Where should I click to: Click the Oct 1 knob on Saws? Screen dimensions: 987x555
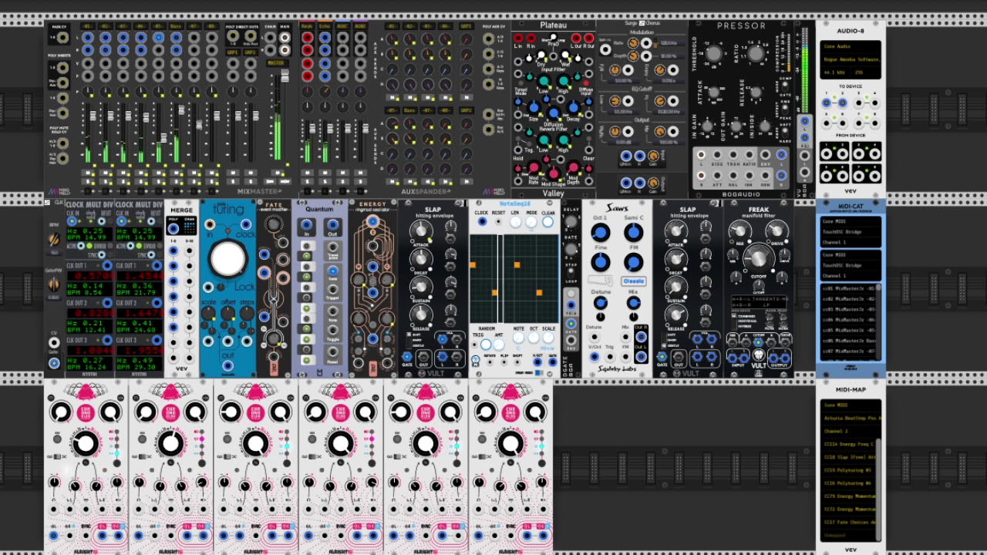pyautogui.click(x=600, y=232)
